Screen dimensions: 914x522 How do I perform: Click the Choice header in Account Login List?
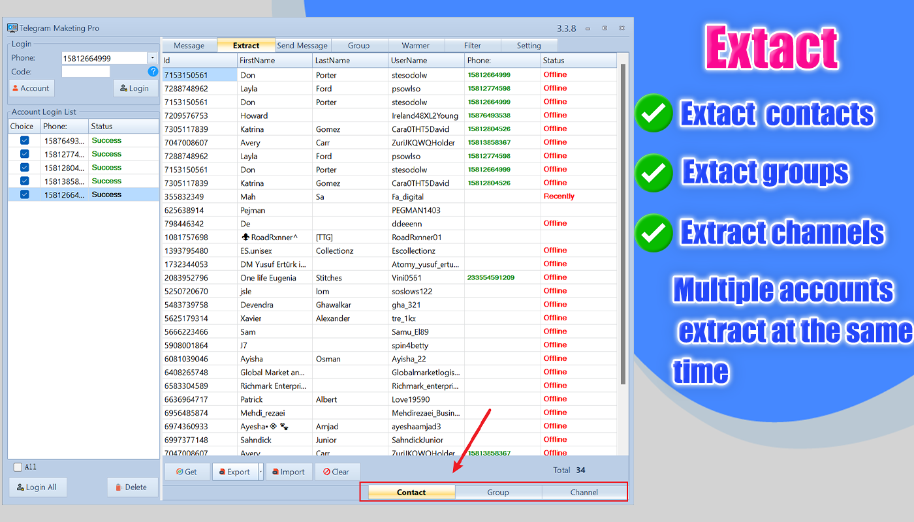point(24,126)
